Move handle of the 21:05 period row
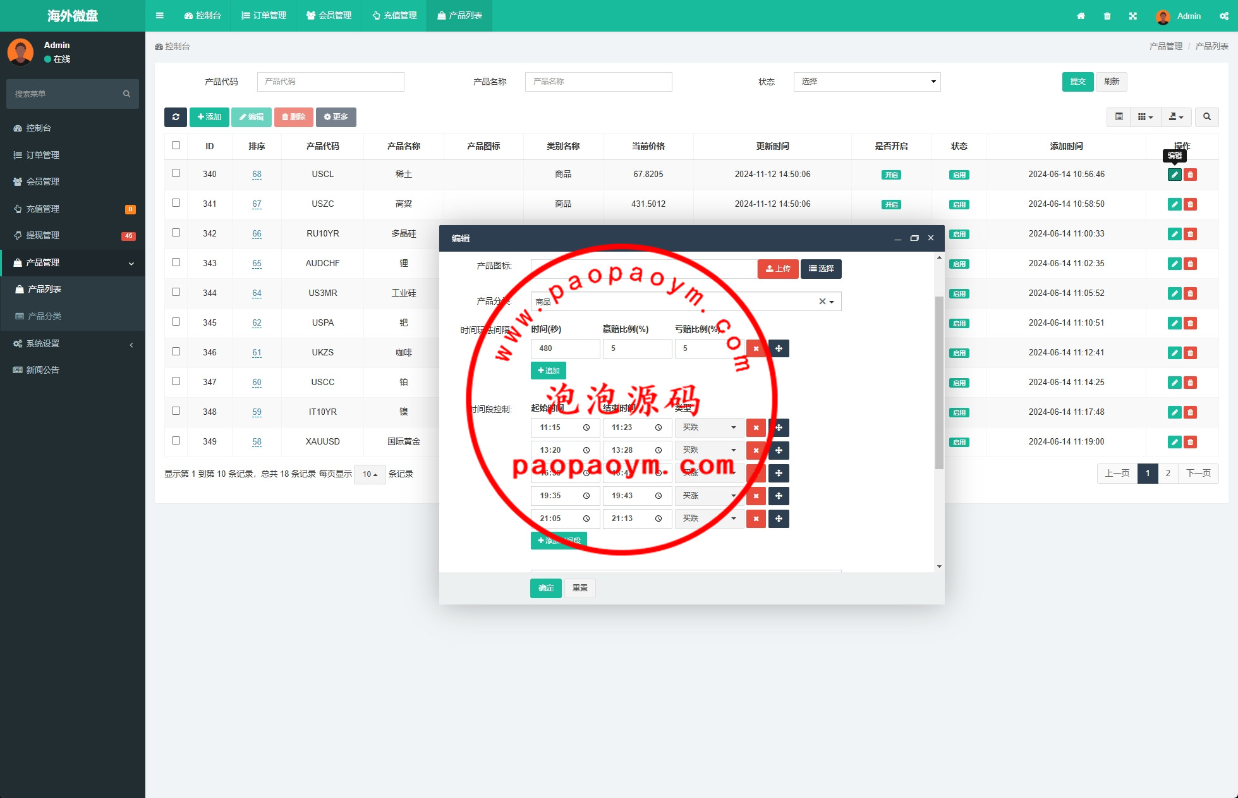The height and width of the screenshot is (798, 1238). point(779,519)
